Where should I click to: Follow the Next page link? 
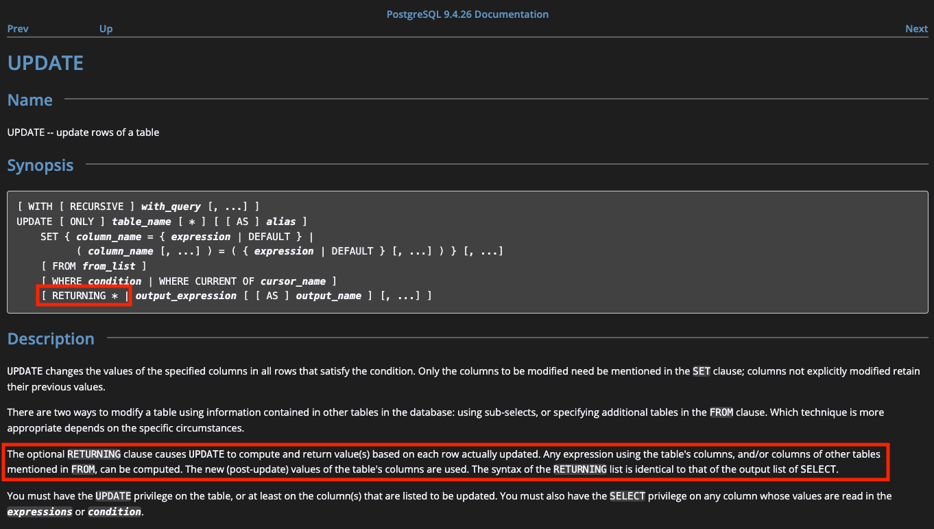coord(916,29)
